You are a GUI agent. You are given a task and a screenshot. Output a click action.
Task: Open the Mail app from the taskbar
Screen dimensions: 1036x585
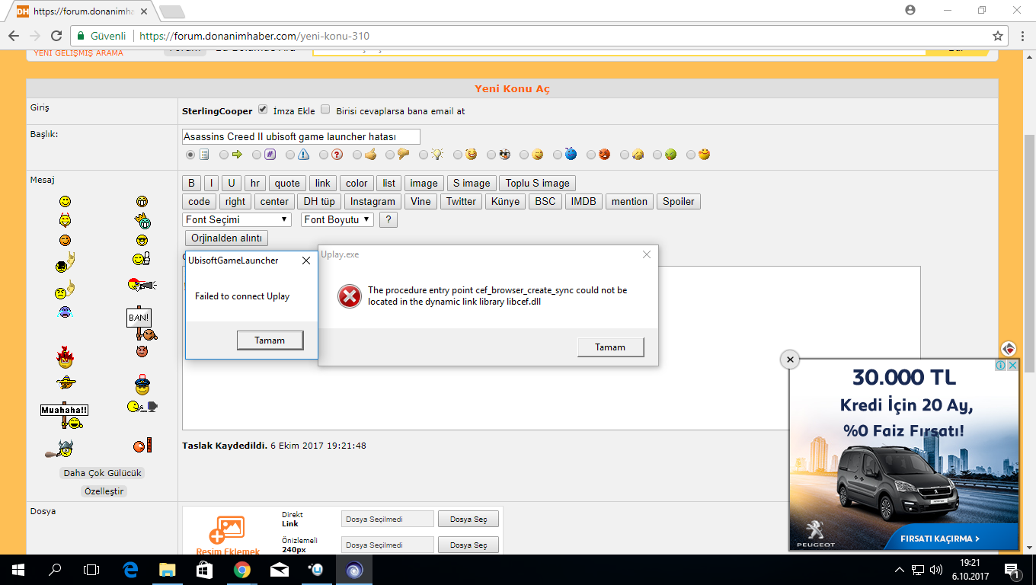[280, 569]
